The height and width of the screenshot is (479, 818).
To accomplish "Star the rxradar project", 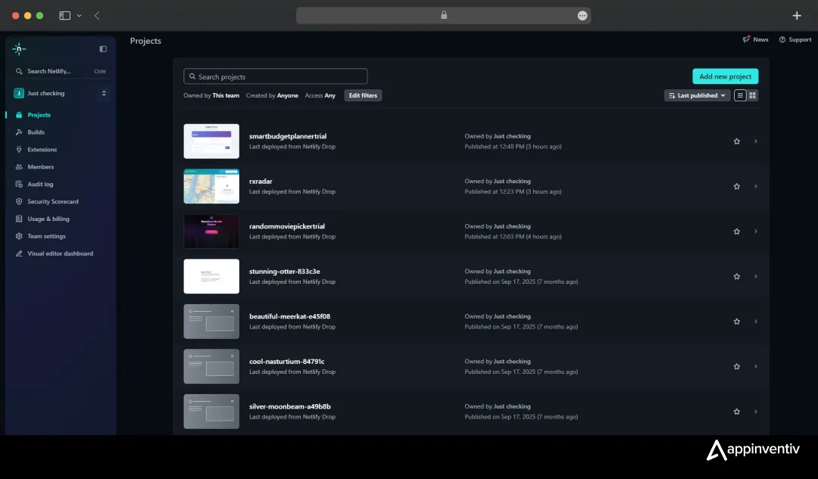I will tap(736, 186).
